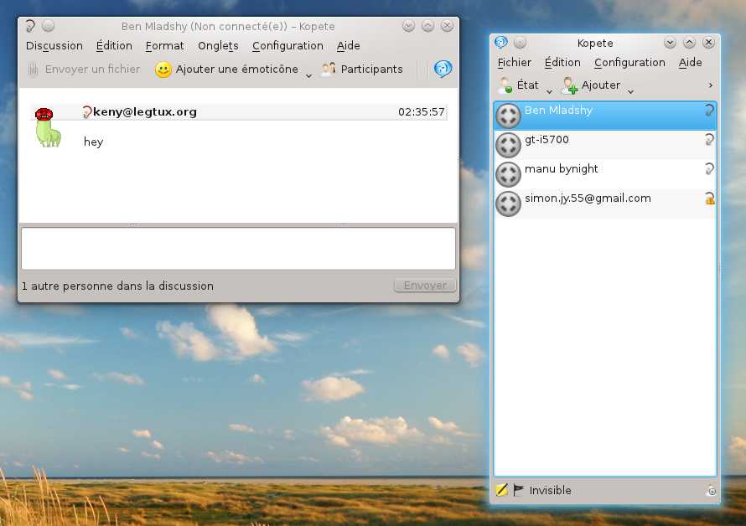
Task: Open the État status dropdown
Action: [x=549, y=90]
